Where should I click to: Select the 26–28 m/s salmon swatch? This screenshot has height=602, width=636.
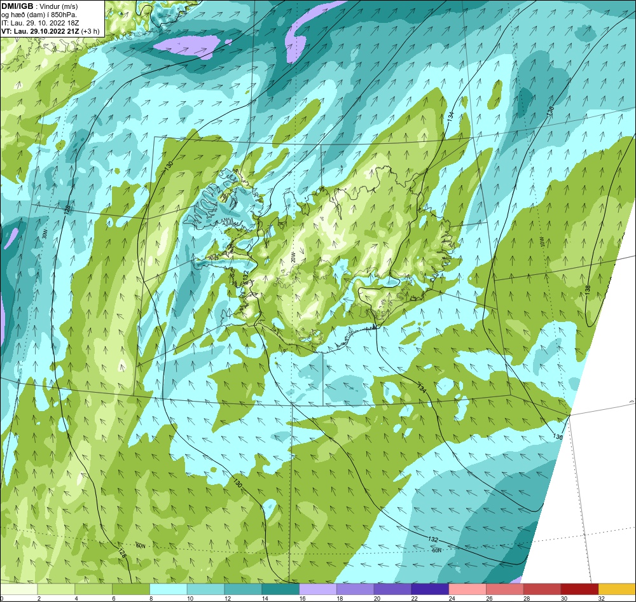pyautogui.click(x=505, y=589)
